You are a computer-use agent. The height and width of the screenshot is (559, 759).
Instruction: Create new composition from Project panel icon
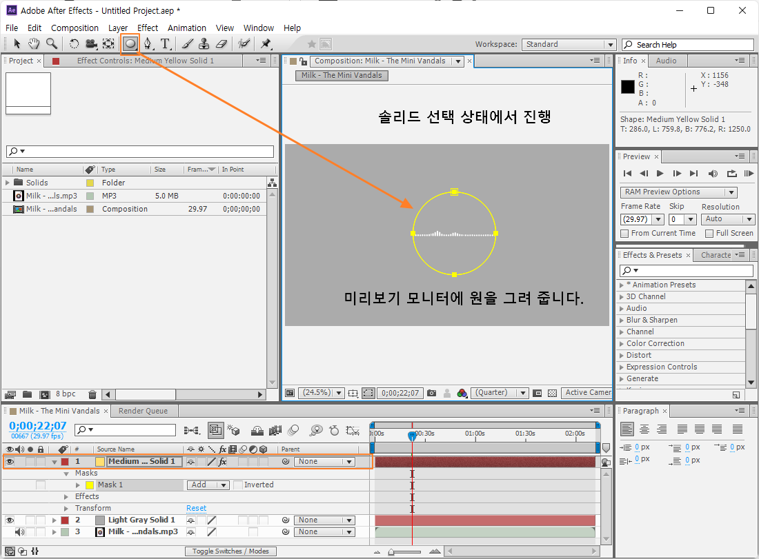(x=45, y=394)
